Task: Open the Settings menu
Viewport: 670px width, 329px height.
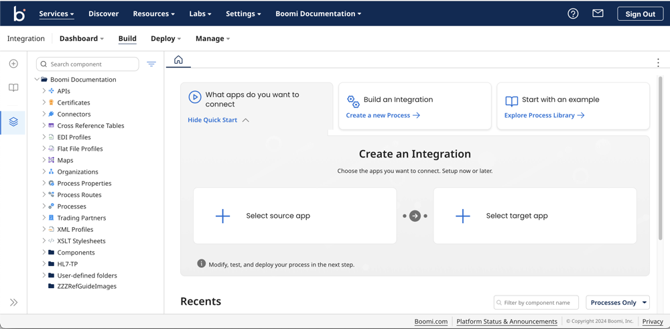Action: tap(244, 13)
